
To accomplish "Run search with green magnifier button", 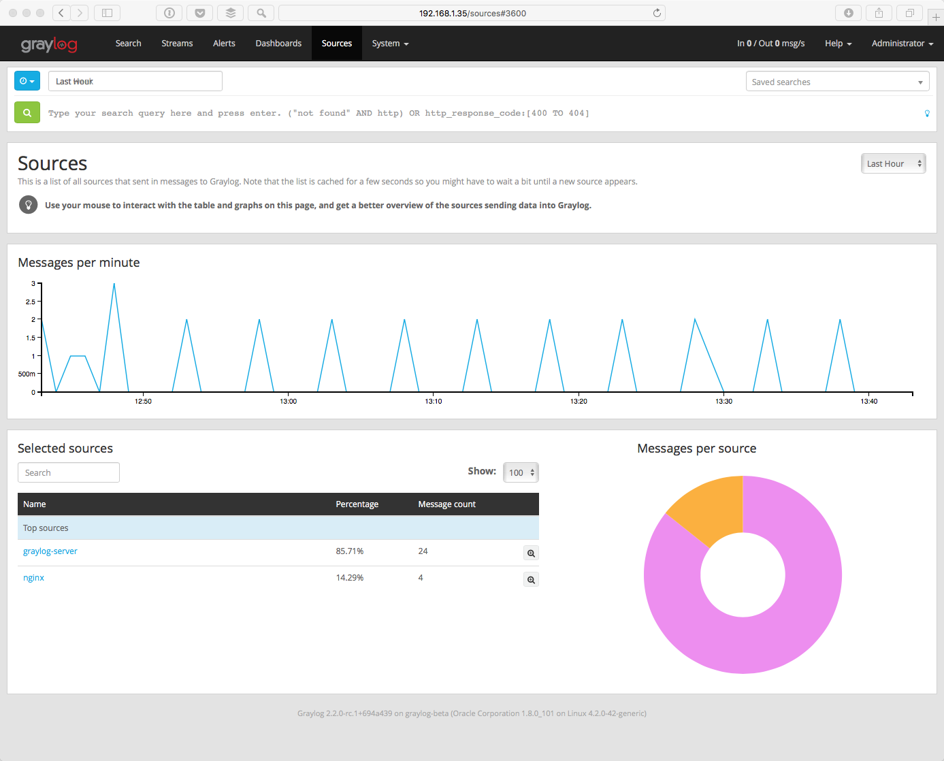I will click(x=27, y=113).
